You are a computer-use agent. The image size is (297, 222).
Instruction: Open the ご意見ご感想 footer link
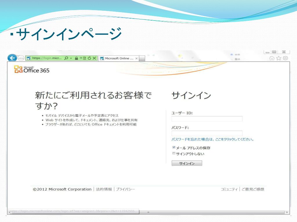(253, 189)
